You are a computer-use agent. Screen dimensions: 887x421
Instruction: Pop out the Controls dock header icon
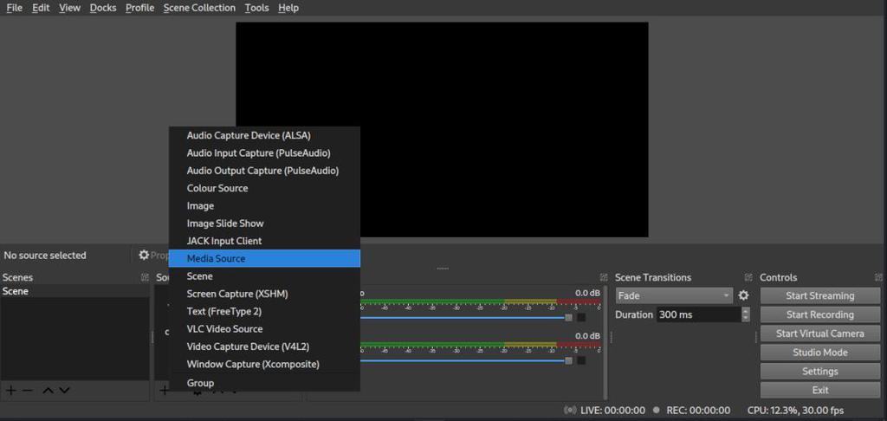click(x=878, y=277)
